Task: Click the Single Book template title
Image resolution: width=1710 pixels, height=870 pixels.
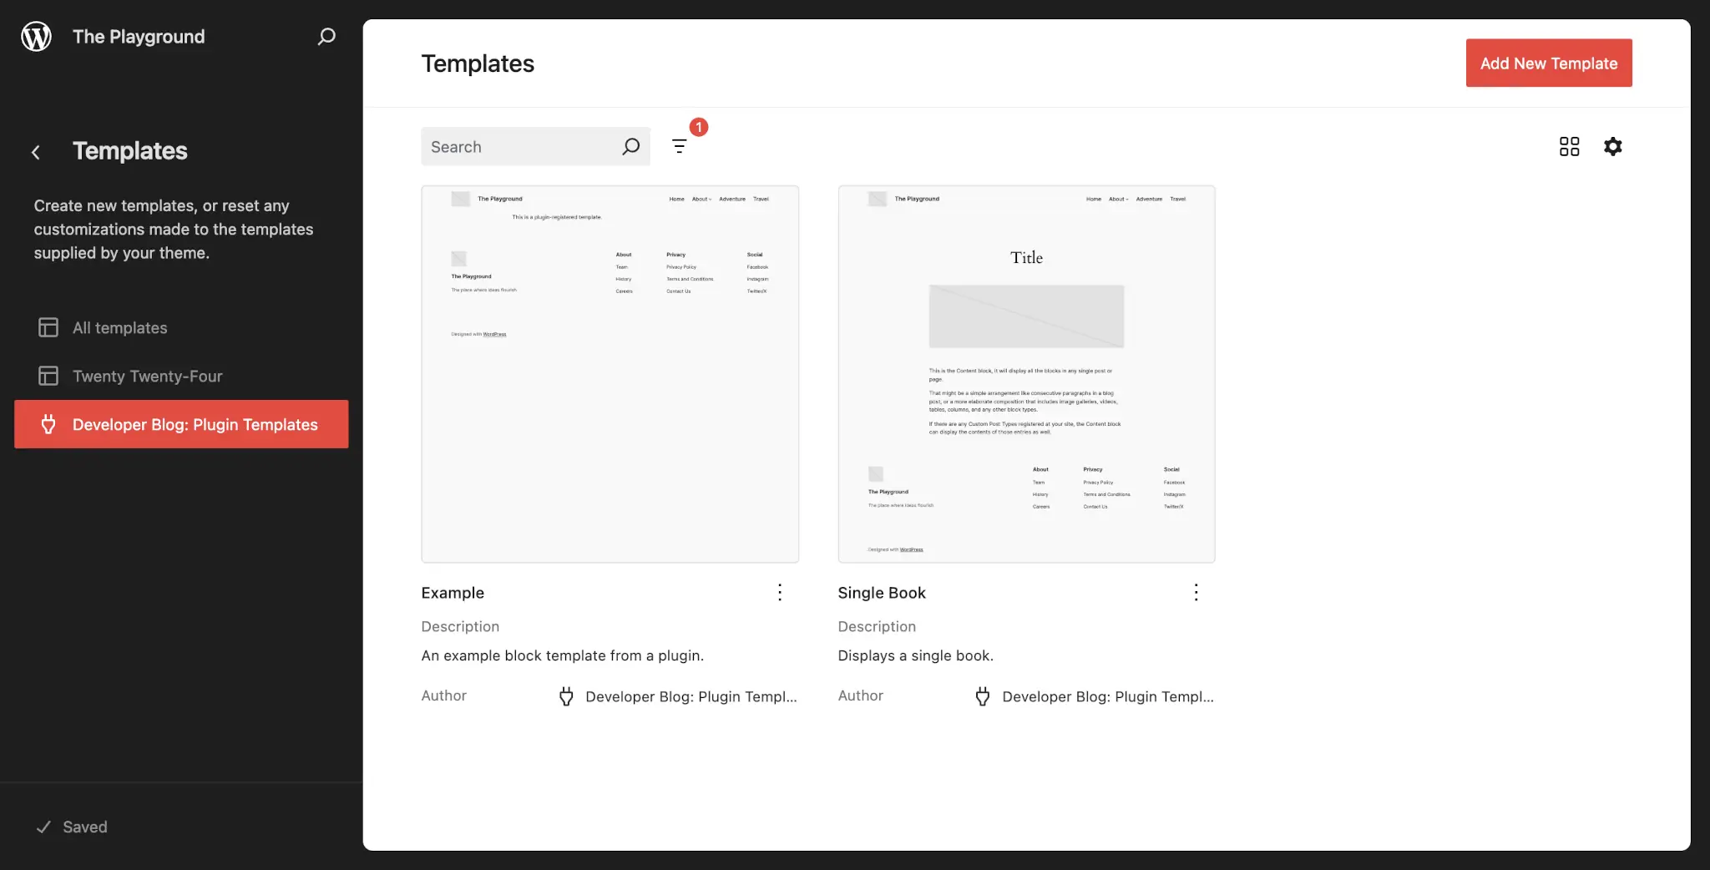Action: click(x=882, y=593)
